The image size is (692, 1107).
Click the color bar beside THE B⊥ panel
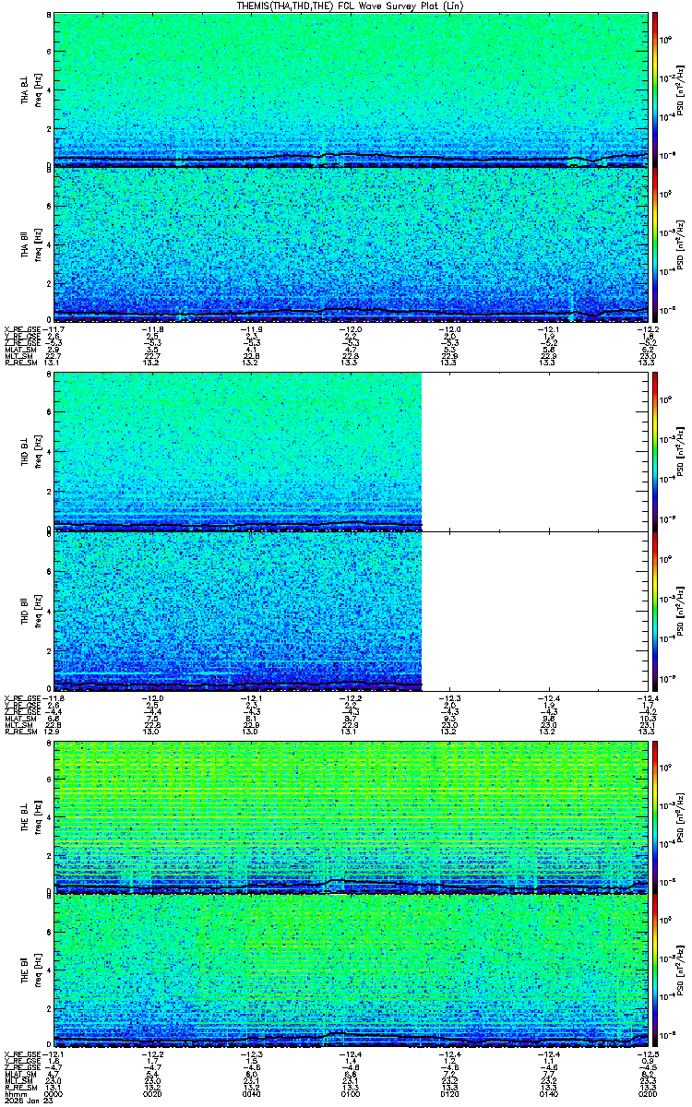point(655,816)
